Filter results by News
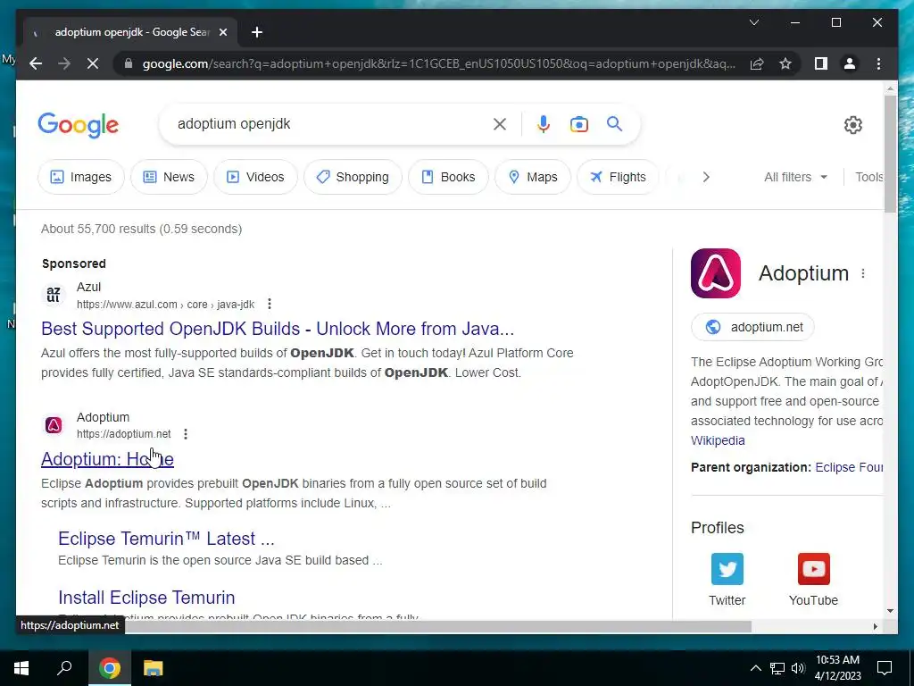The width and height of the screenshot is (914, 686). [169, 177]
